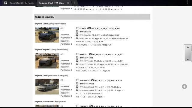Click the keyboard icon beside VINEWOOD code
The height and width of the screenshot is (108, 192).
[78, 80]
